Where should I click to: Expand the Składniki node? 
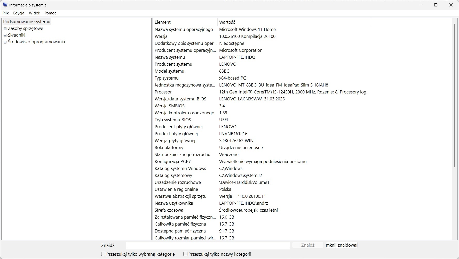pos(5,35)
